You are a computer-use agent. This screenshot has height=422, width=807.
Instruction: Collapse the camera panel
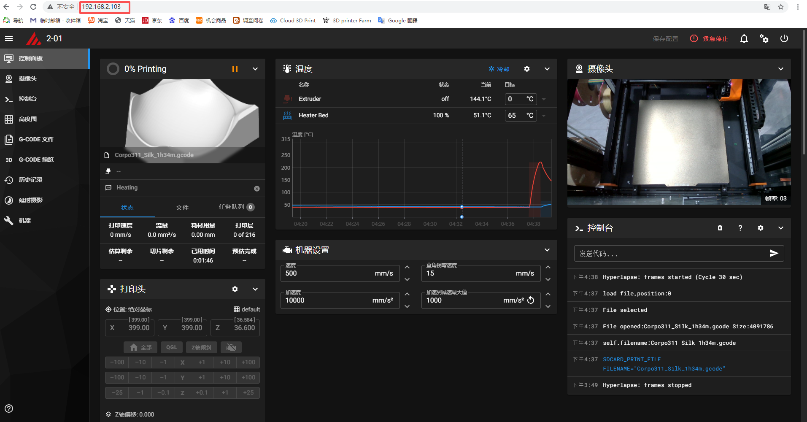tap(780, 69)
